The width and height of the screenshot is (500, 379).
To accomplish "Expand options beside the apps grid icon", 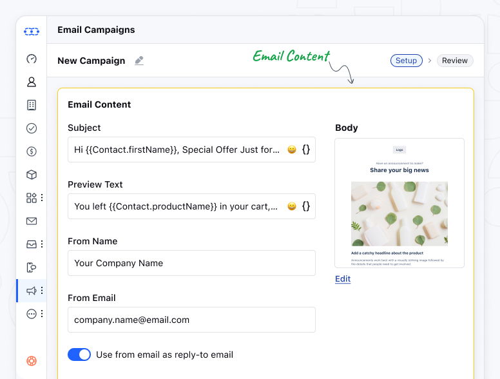I will pos(42,198).
